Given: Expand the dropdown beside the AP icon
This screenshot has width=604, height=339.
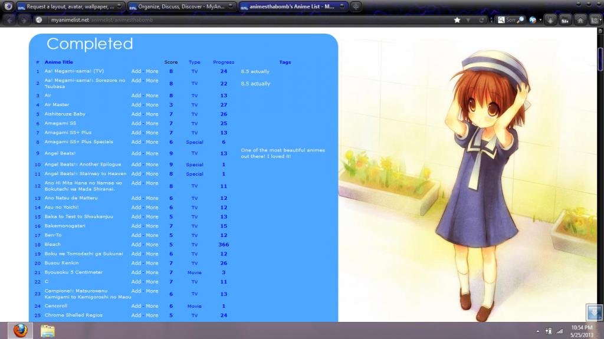Looking at the screenshot, I should pos(540,19).
